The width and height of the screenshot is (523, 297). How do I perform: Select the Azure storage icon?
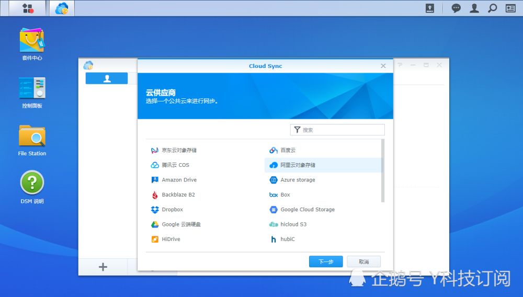click(274, 180)
